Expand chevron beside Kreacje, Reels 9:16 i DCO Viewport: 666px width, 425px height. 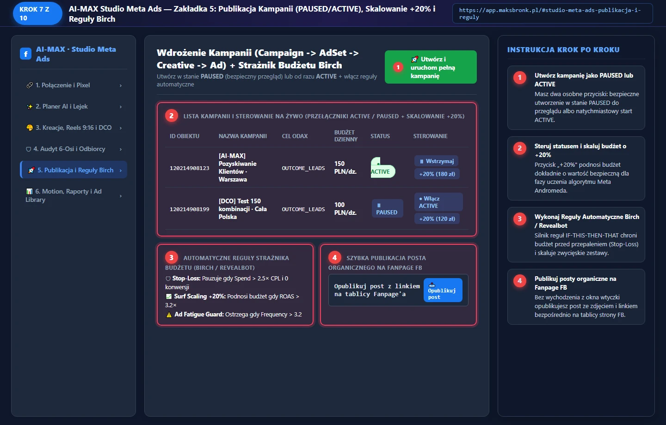(121, 128)
